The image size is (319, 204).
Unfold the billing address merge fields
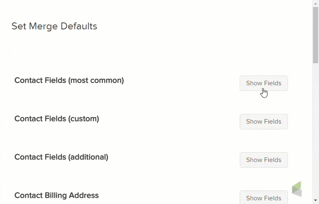pos(263,198)
